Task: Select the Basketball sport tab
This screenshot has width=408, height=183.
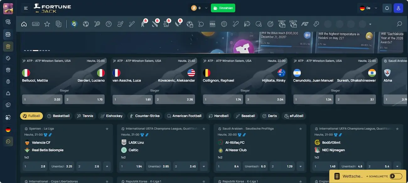Action: [x=59, y=116]
